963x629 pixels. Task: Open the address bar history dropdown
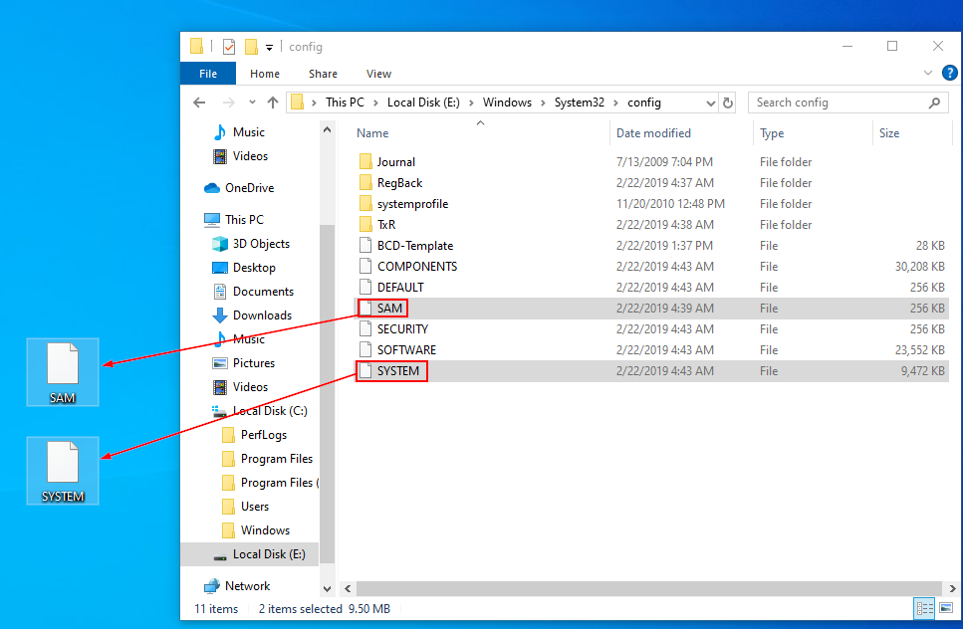pyautogui.click(x=711, y=104)
